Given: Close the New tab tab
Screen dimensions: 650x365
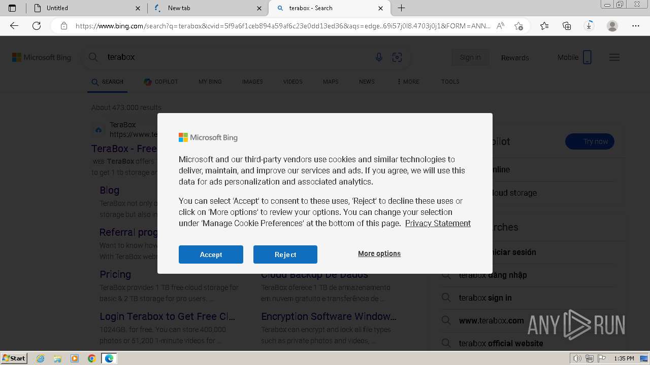Looking at the screenshot, I should (259, 8).
